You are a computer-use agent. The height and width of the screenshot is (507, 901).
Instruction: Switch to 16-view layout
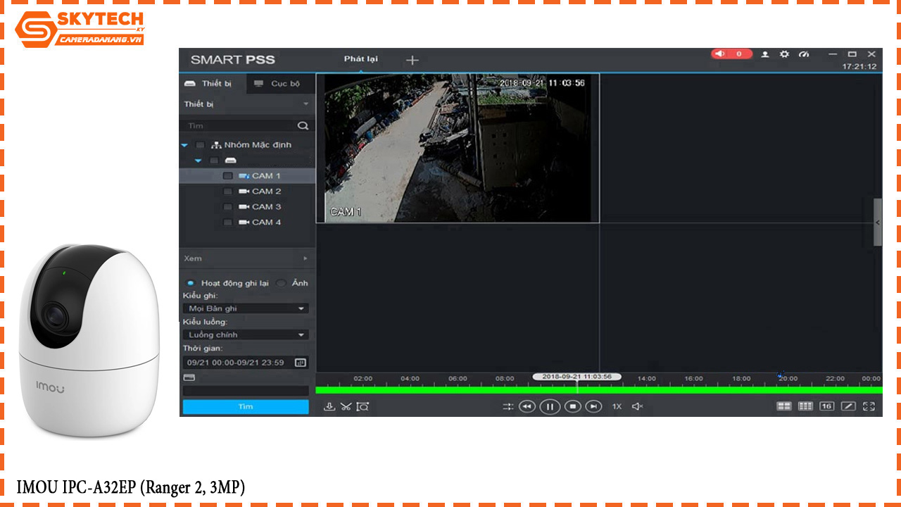pyautogui.click(x=826, y=406)
